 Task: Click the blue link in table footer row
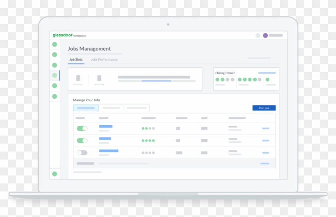264,164
